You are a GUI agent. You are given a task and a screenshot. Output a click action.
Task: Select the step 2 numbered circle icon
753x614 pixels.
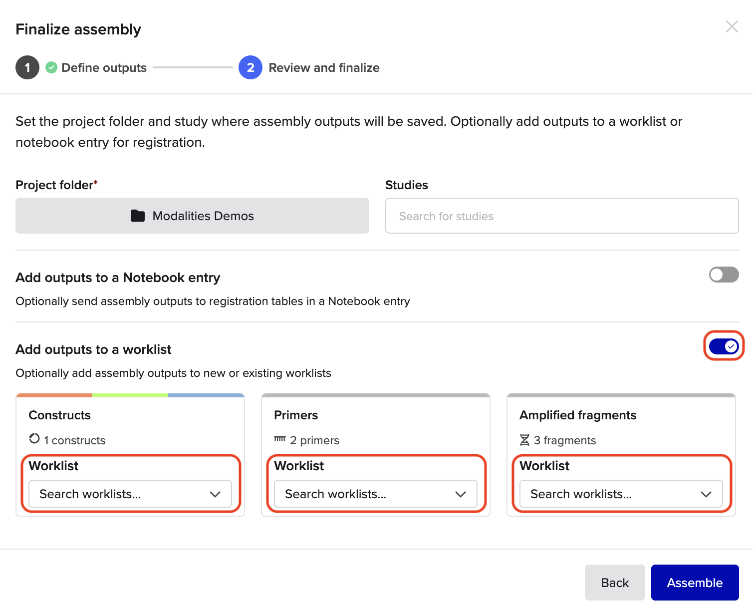(250, 67)
